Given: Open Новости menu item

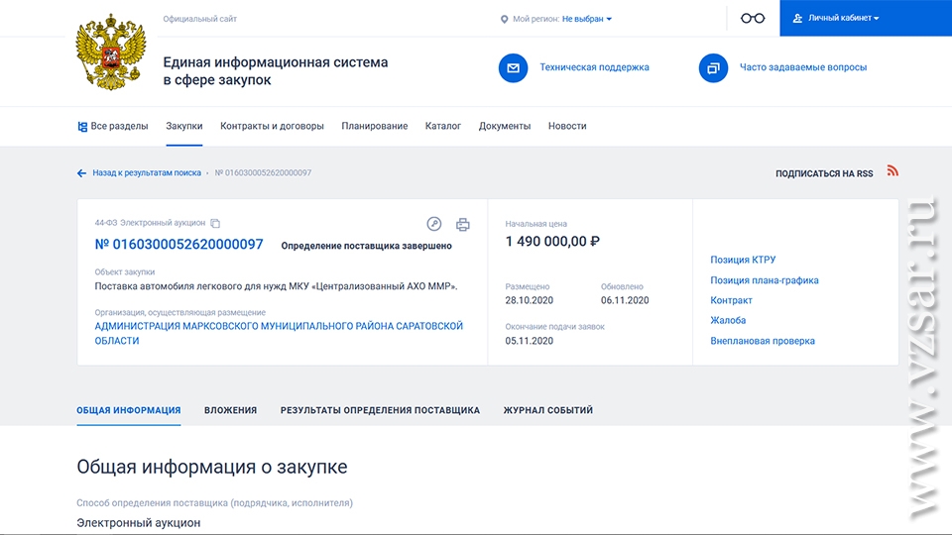Looking at the screenshot, I should tap(567, 126).
